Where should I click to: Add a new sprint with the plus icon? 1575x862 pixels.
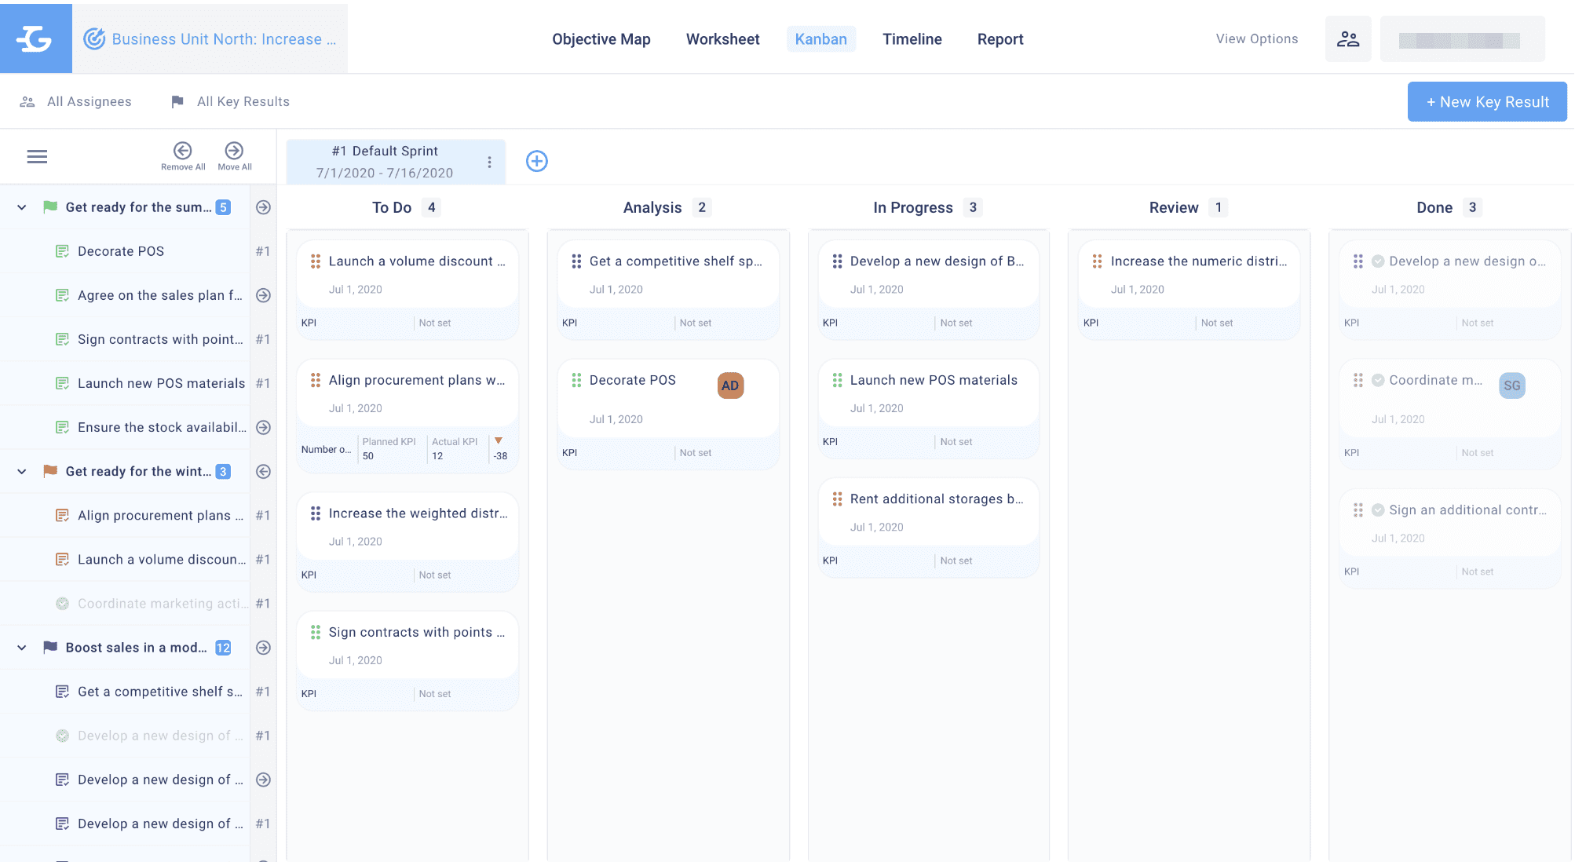point(537,161)
